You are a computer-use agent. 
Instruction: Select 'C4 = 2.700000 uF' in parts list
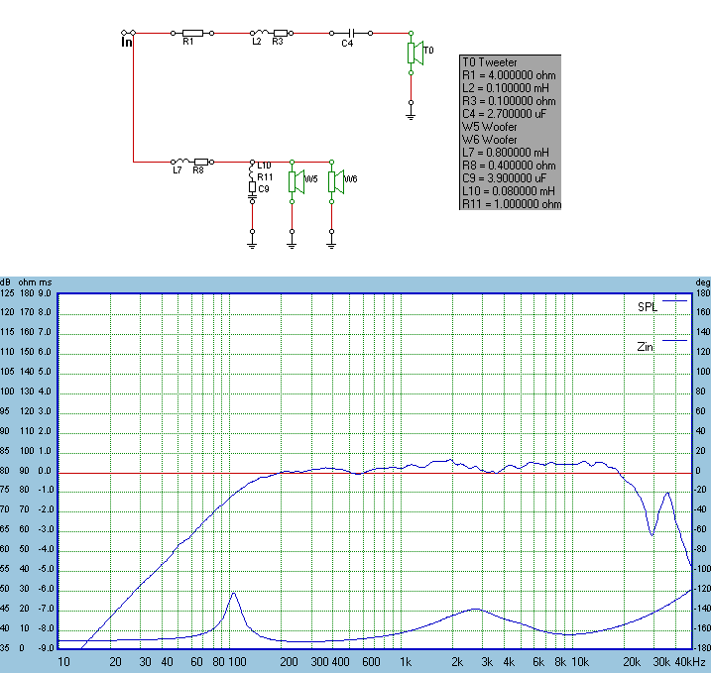pos(504,114)
